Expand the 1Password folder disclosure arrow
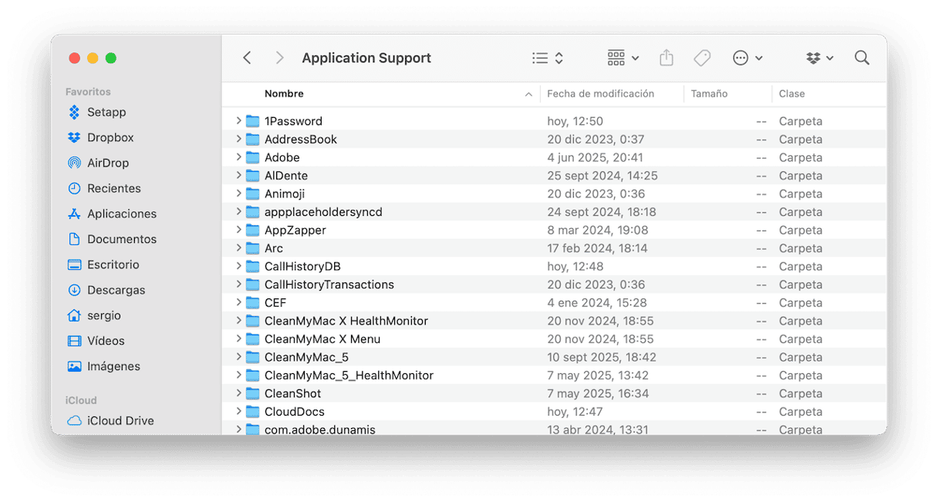Screen dimensions: 938x502 (238, 121)
